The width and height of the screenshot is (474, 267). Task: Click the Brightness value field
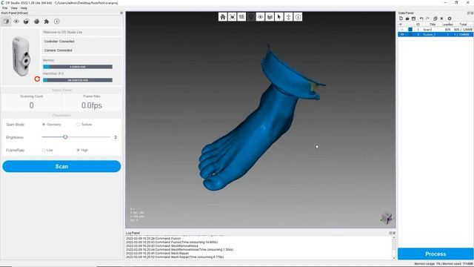point(116,137)
